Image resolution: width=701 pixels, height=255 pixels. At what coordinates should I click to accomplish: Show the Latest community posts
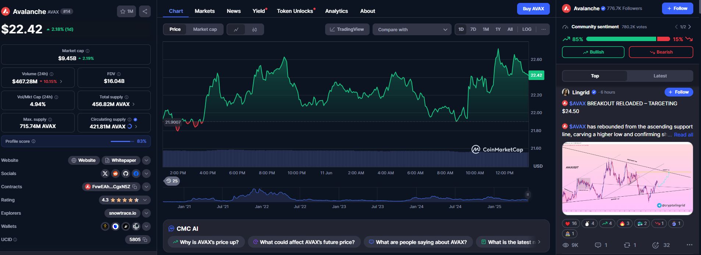[660, 76]
